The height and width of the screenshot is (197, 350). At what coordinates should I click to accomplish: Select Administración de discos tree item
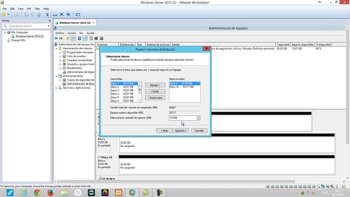[x=78, y=84]
